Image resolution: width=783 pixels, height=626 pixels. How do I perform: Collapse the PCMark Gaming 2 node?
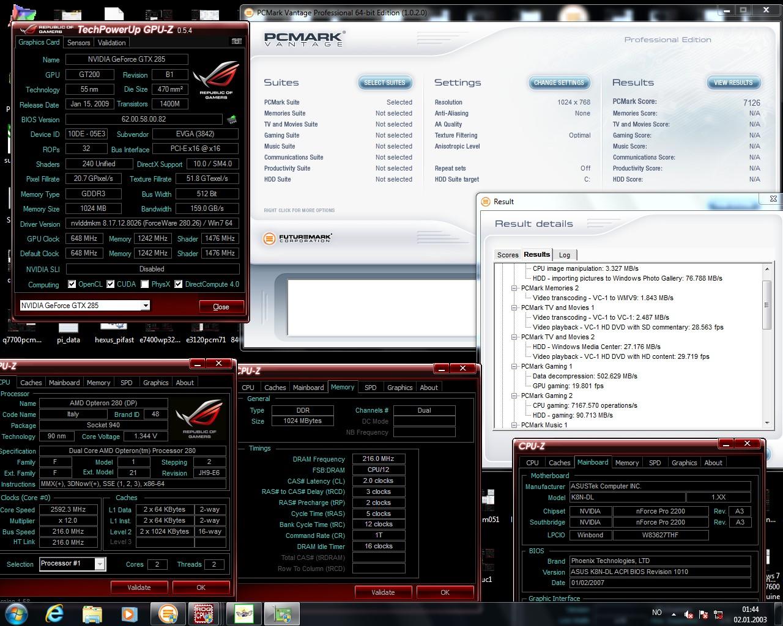tap(514, 396)
